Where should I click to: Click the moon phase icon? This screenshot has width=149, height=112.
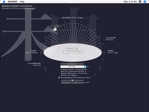pyautogui.click(x=59, y=78)
